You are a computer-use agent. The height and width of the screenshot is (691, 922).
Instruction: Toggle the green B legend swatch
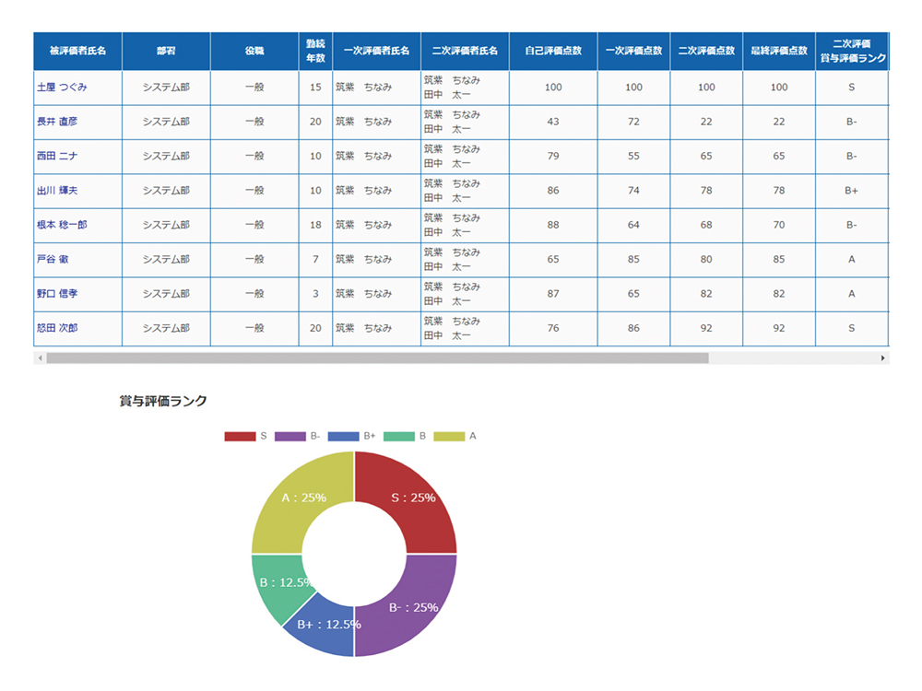(x=399, y=436)
